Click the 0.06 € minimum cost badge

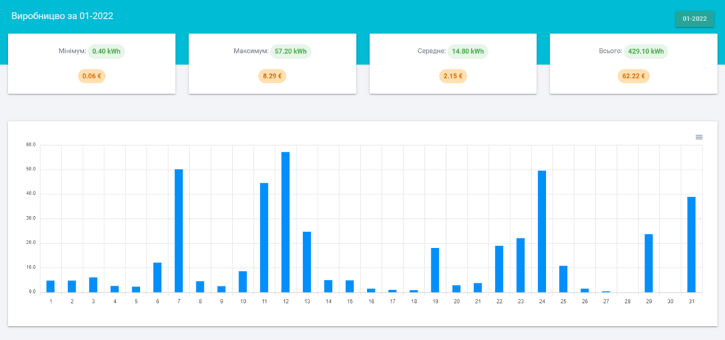91,76
